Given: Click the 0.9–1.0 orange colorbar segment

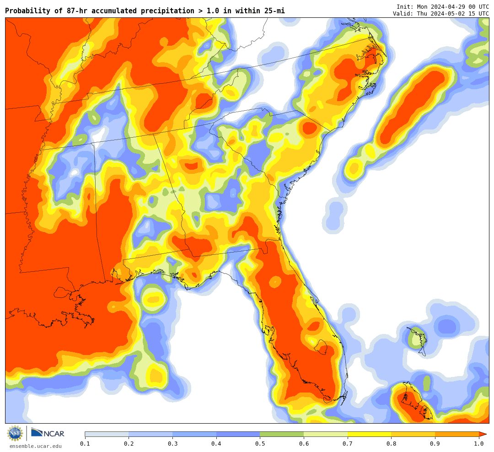Looking at the screenshot, I should (x=457, y=434).
